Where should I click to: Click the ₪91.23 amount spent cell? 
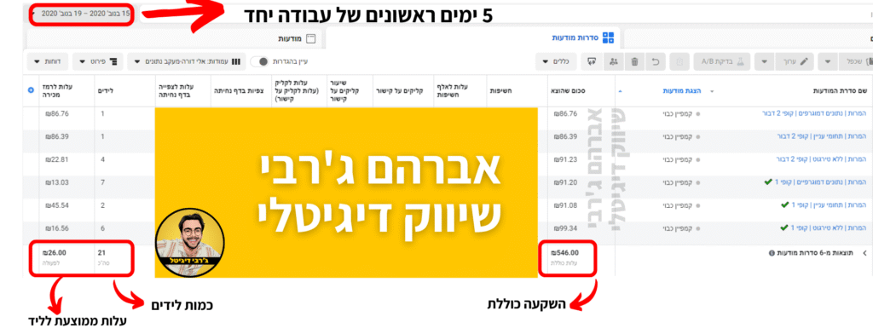click(x=566, y=159)
